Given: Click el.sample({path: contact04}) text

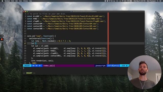Looking at the screenshot, I should tap(47, 56).
